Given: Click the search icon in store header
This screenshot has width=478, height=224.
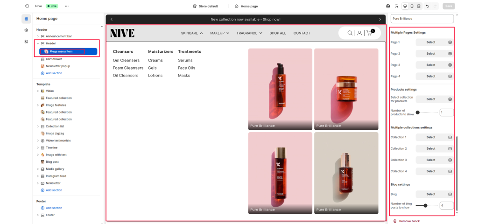Looking at the screenshot, I should 350,33.
